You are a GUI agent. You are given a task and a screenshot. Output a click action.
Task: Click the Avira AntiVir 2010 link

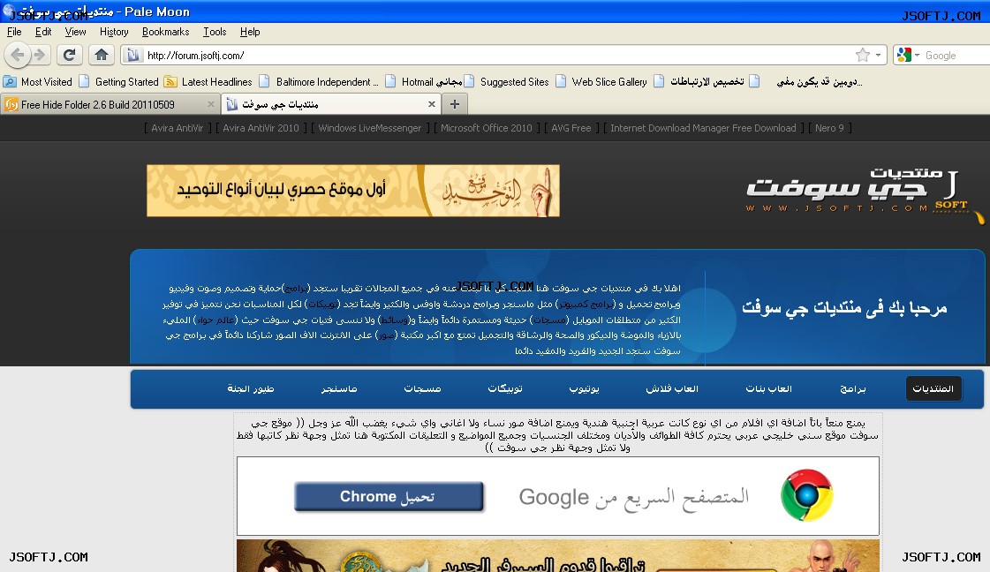click(x=261, y=128)
